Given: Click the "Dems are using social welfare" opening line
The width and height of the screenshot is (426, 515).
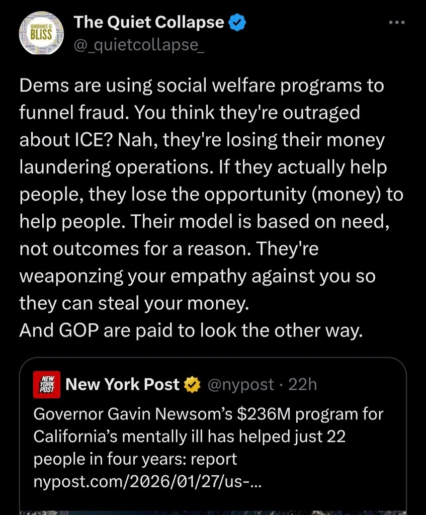Looking at the screenshot, I should pyautogui.click(x=201, y=86).
